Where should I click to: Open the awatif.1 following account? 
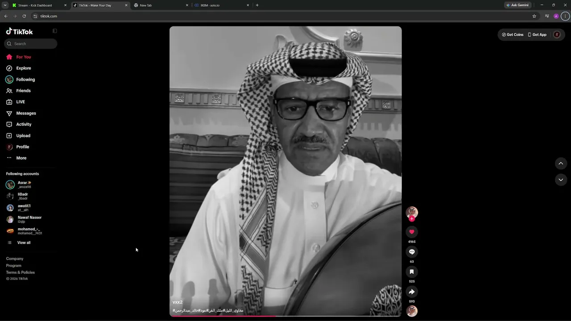18,208
